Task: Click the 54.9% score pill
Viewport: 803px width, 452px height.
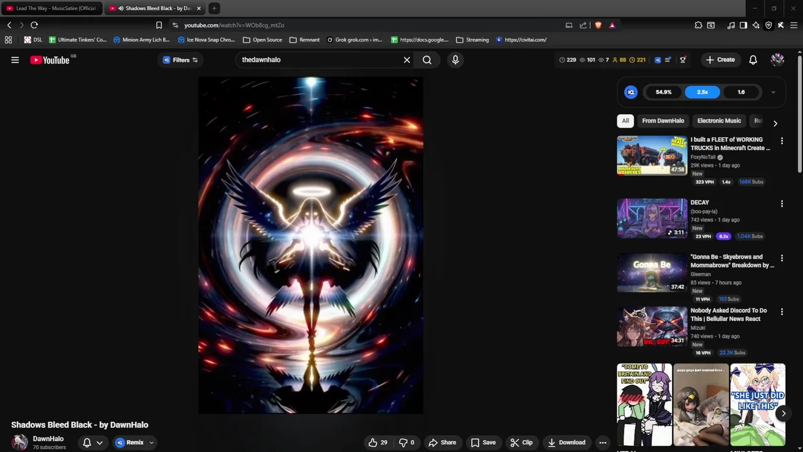Action: coord(664,92)
